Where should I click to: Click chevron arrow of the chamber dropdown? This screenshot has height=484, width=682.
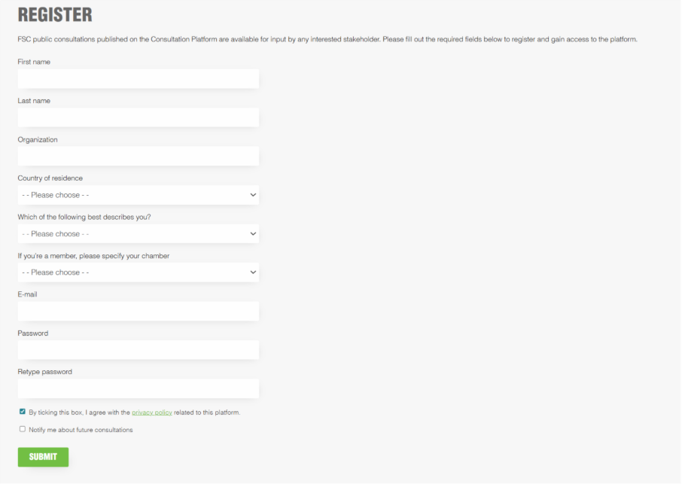[253, 272]
